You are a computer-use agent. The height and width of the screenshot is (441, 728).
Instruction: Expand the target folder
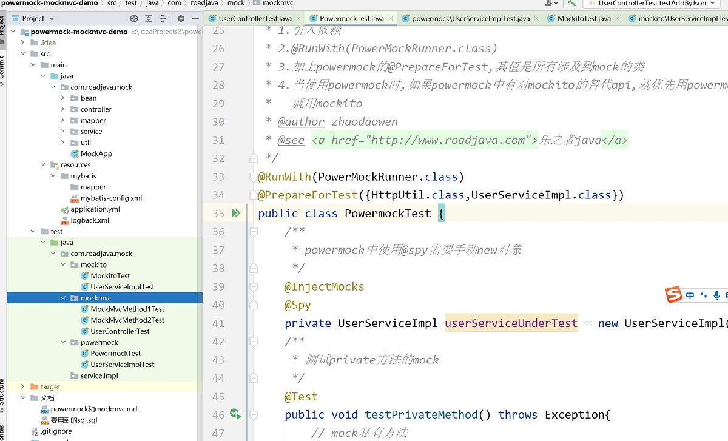[24, 386]
